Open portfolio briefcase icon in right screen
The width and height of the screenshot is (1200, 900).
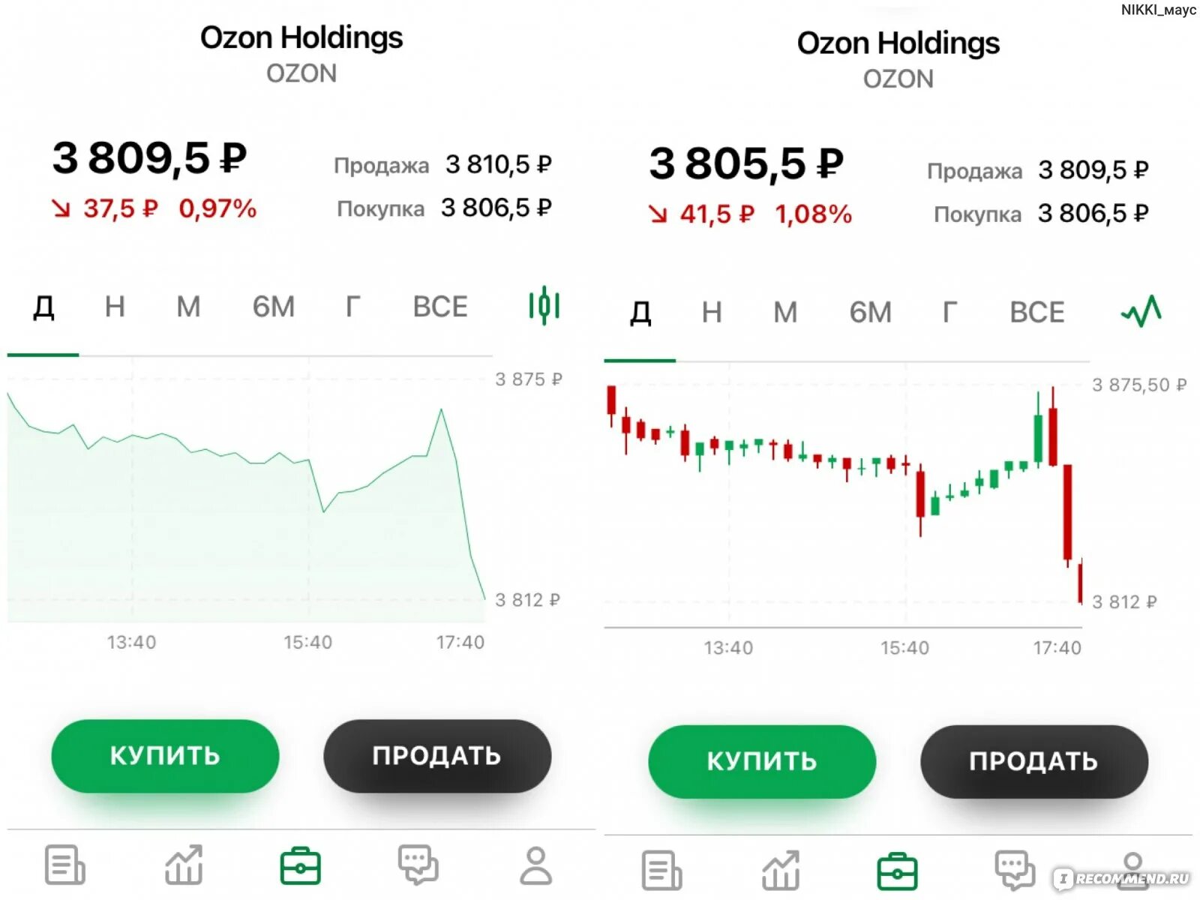tap(897, 871)
